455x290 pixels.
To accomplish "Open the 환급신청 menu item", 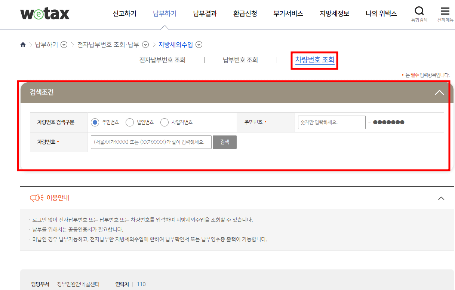I will pos(245,12).
